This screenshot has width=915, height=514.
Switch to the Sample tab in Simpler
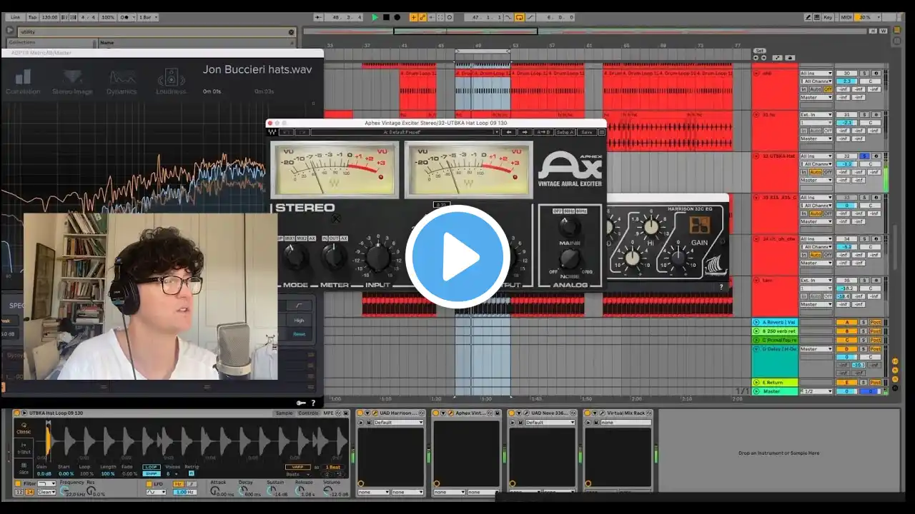pos(284,413)
